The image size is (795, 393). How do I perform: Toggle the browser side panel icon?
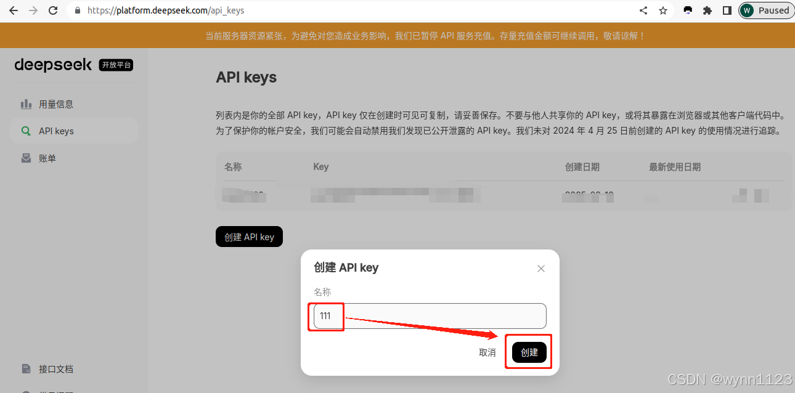coord(727,10)
